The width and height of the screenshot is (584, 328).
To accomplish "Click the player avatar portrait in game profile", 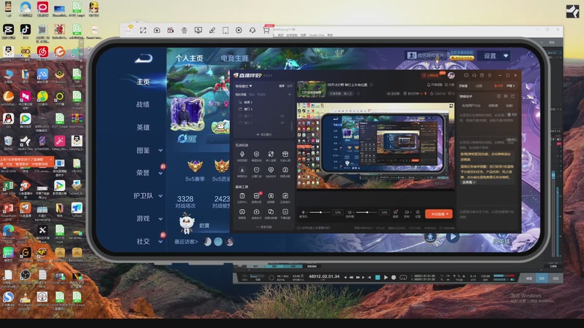I will [188, 114].
